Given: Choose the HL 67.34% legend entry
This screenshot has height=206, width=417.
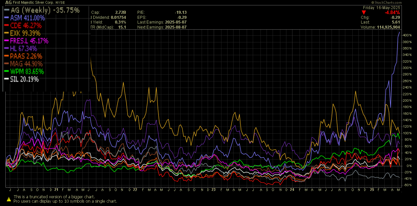Looking at the screenshot, I should 24,49.
